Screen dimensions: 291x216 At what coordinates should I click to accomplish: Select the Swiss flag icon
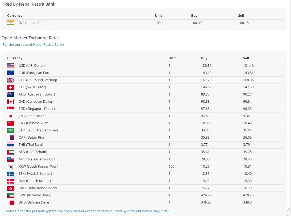[x=11, y=87]
